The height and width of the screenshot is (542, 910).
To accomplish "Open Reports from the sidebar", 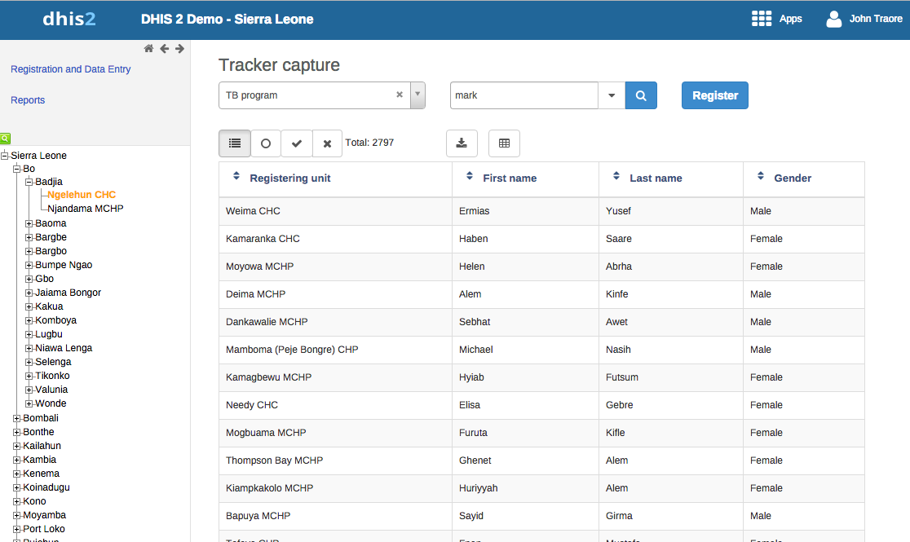I will pos(28,100).
